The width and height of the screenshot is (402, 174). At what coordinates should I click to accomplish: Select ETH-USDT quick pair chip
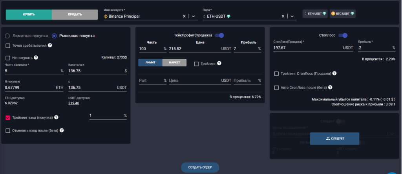tap(315, 14)
